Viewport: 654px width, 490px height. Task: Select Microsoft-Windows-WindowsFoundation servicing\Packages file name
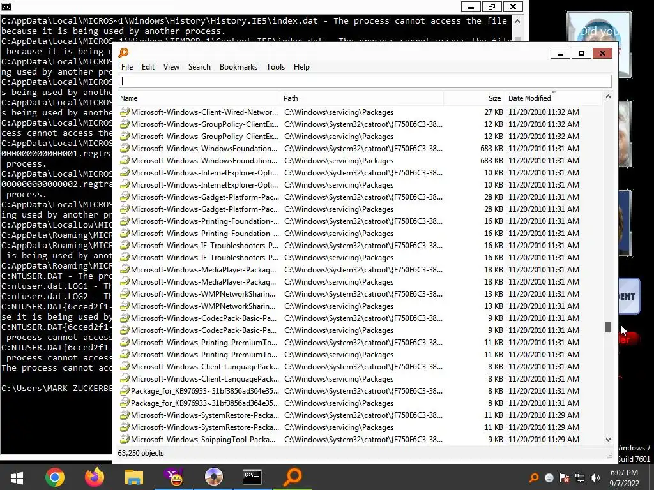[x=204, y=160]
